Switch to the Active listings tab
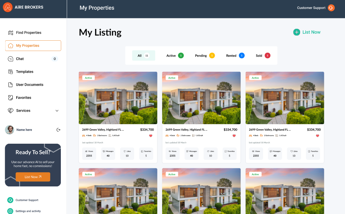 click(x=175, y=56)
